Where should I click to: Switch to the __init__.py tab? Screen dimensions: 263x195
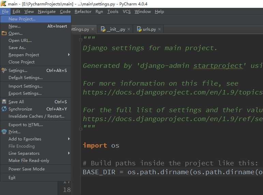coord(116,29)
